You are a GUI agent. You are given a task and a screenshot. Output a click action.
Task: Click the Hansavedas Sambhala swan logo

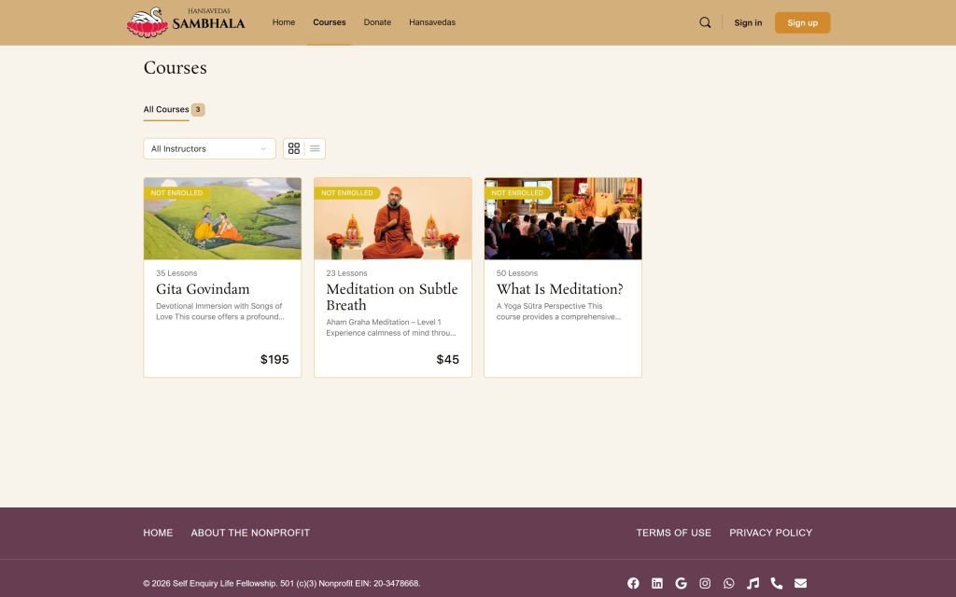[x=186, y=22]
